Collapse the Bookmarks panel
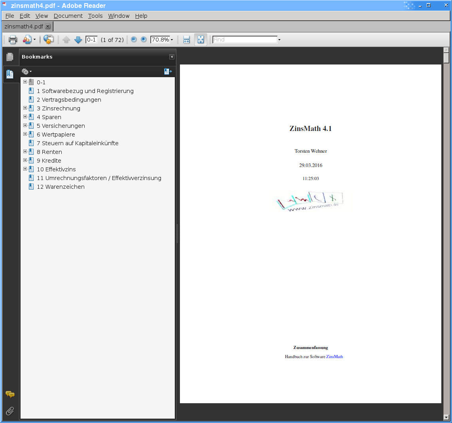 click(172, 57)
